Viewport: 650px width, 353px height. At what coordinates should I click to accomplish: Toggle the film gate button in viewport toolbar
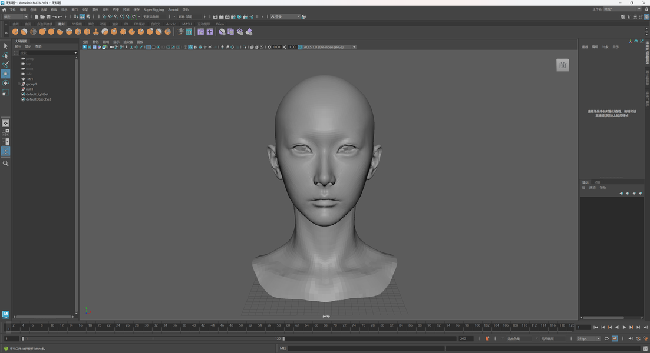pos(153,47)
